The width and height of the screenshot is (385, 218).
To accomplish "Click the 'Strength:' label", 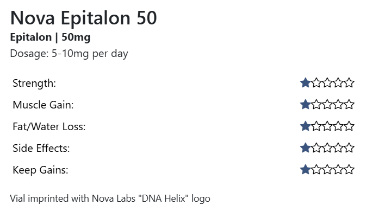I will [x=34, y=84].
